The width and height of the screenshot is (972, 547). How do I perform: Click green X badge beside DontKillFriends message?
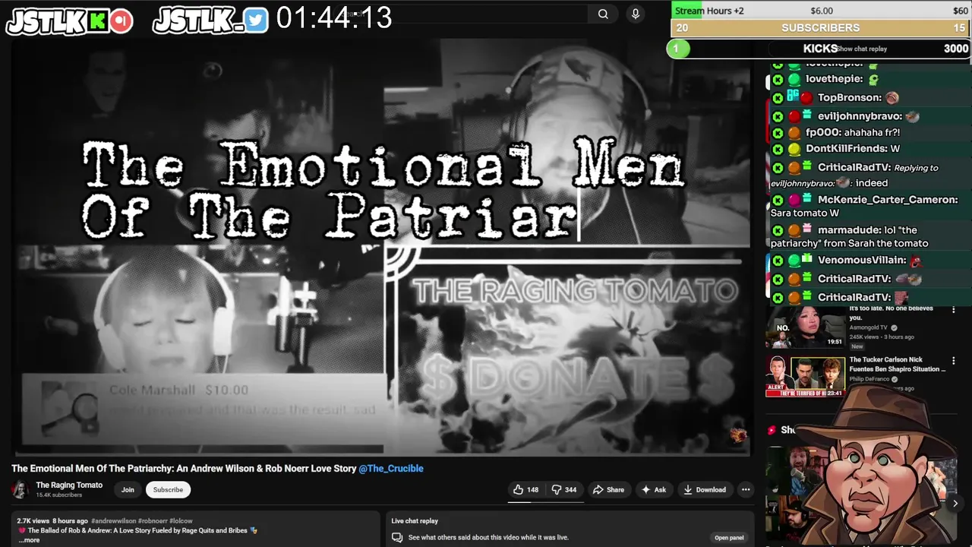(778, 149)
